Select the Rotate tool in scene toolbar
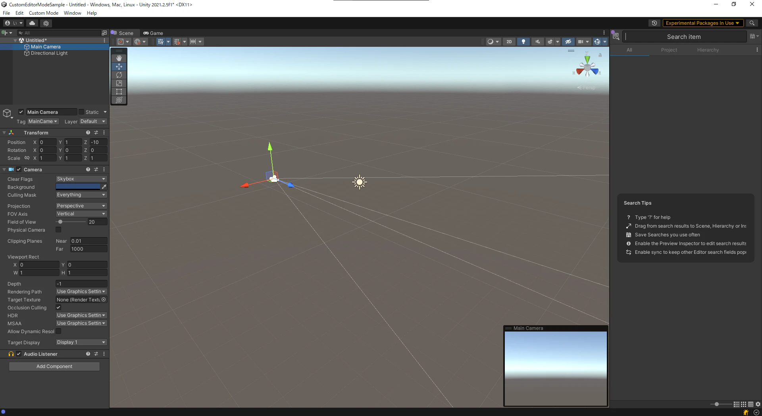Screen dimensions: 762x416 point(119,75)
